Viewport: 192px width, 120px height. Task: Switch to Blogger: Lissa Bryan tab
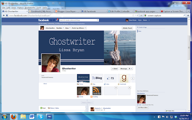pyautogui.click(x=68, y=11)
